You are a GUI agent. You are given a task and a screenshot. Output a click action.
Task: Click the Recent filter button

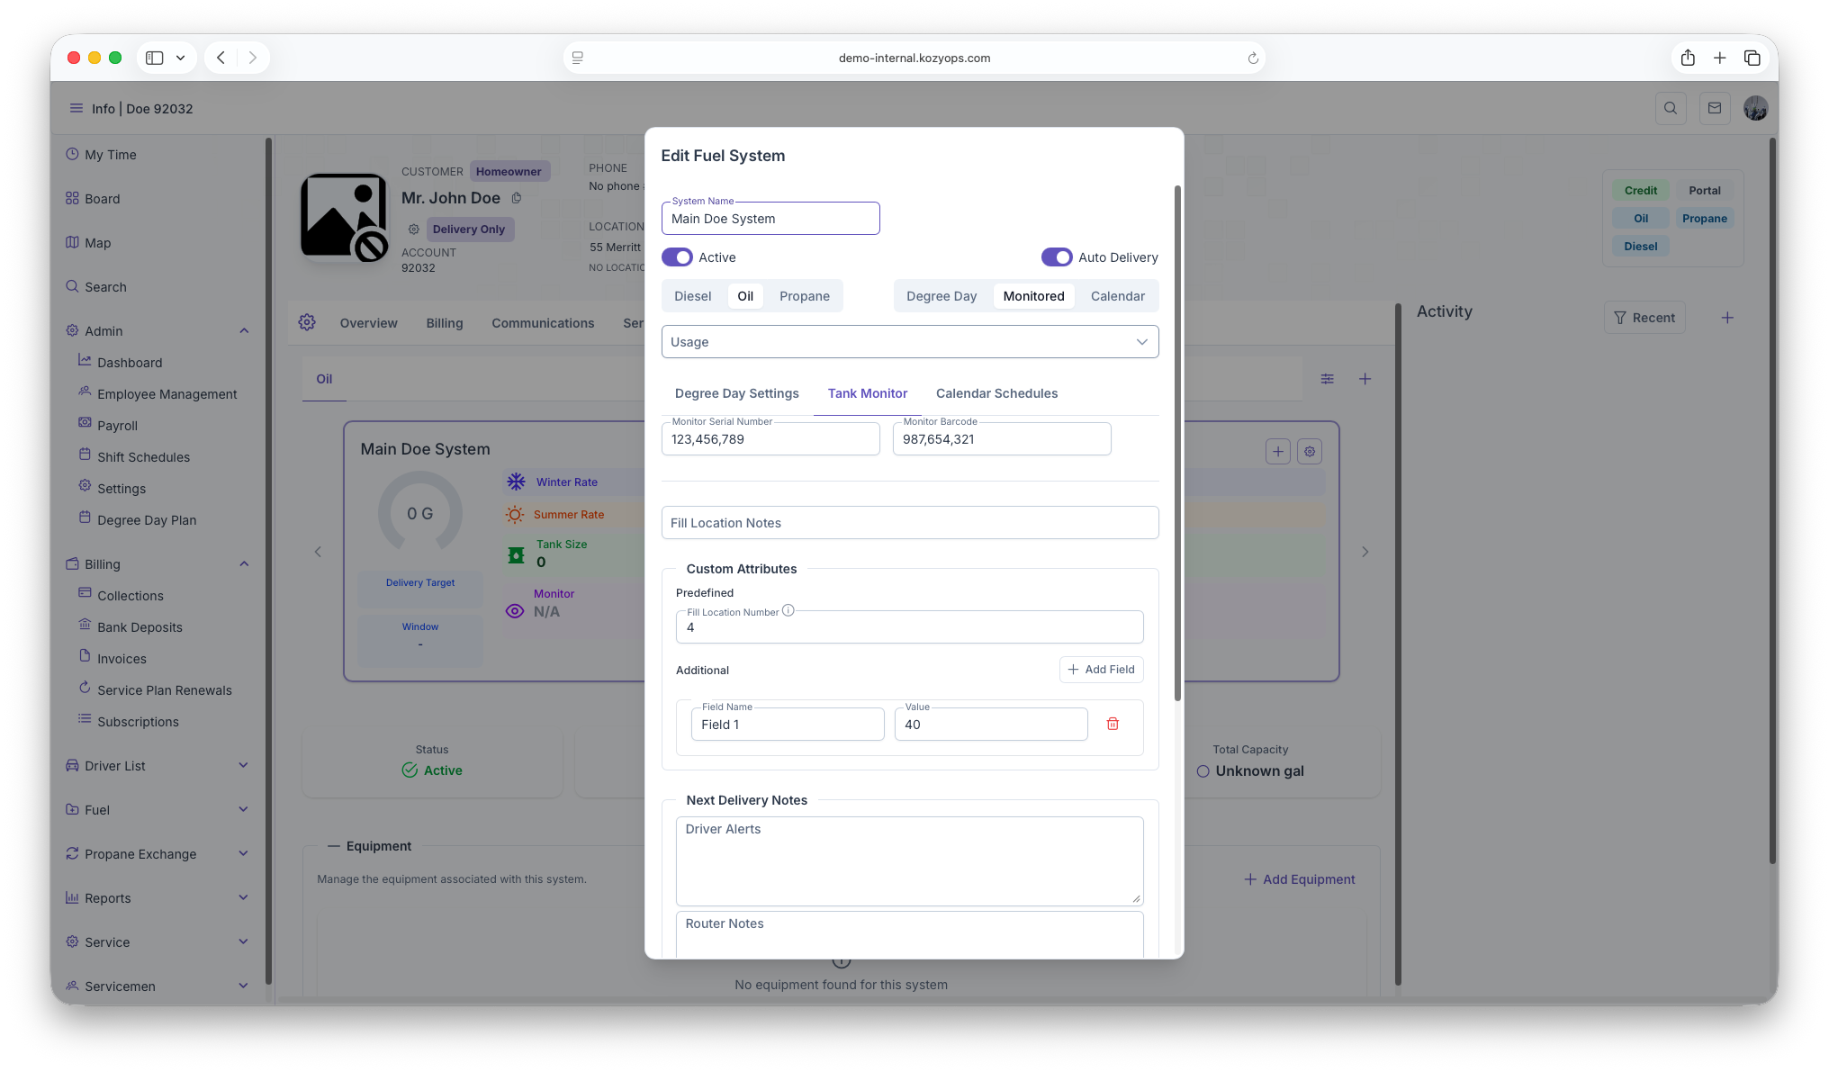pyautogui.click(x=1644, y=318)
